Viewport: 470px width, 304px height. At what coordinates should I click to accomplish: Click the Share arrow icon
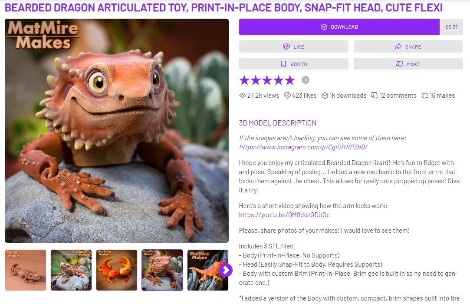tap(398, 46)
